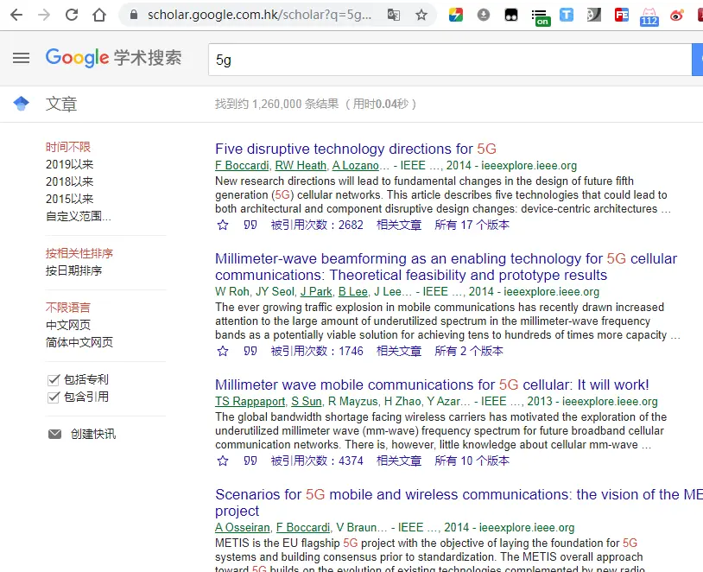Filter results to 2018以来
703x572 pixels.
pos(69,181)
